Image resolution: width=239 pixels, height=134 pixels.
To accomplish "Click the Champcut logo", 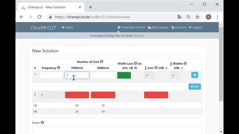I will [43, 28].
